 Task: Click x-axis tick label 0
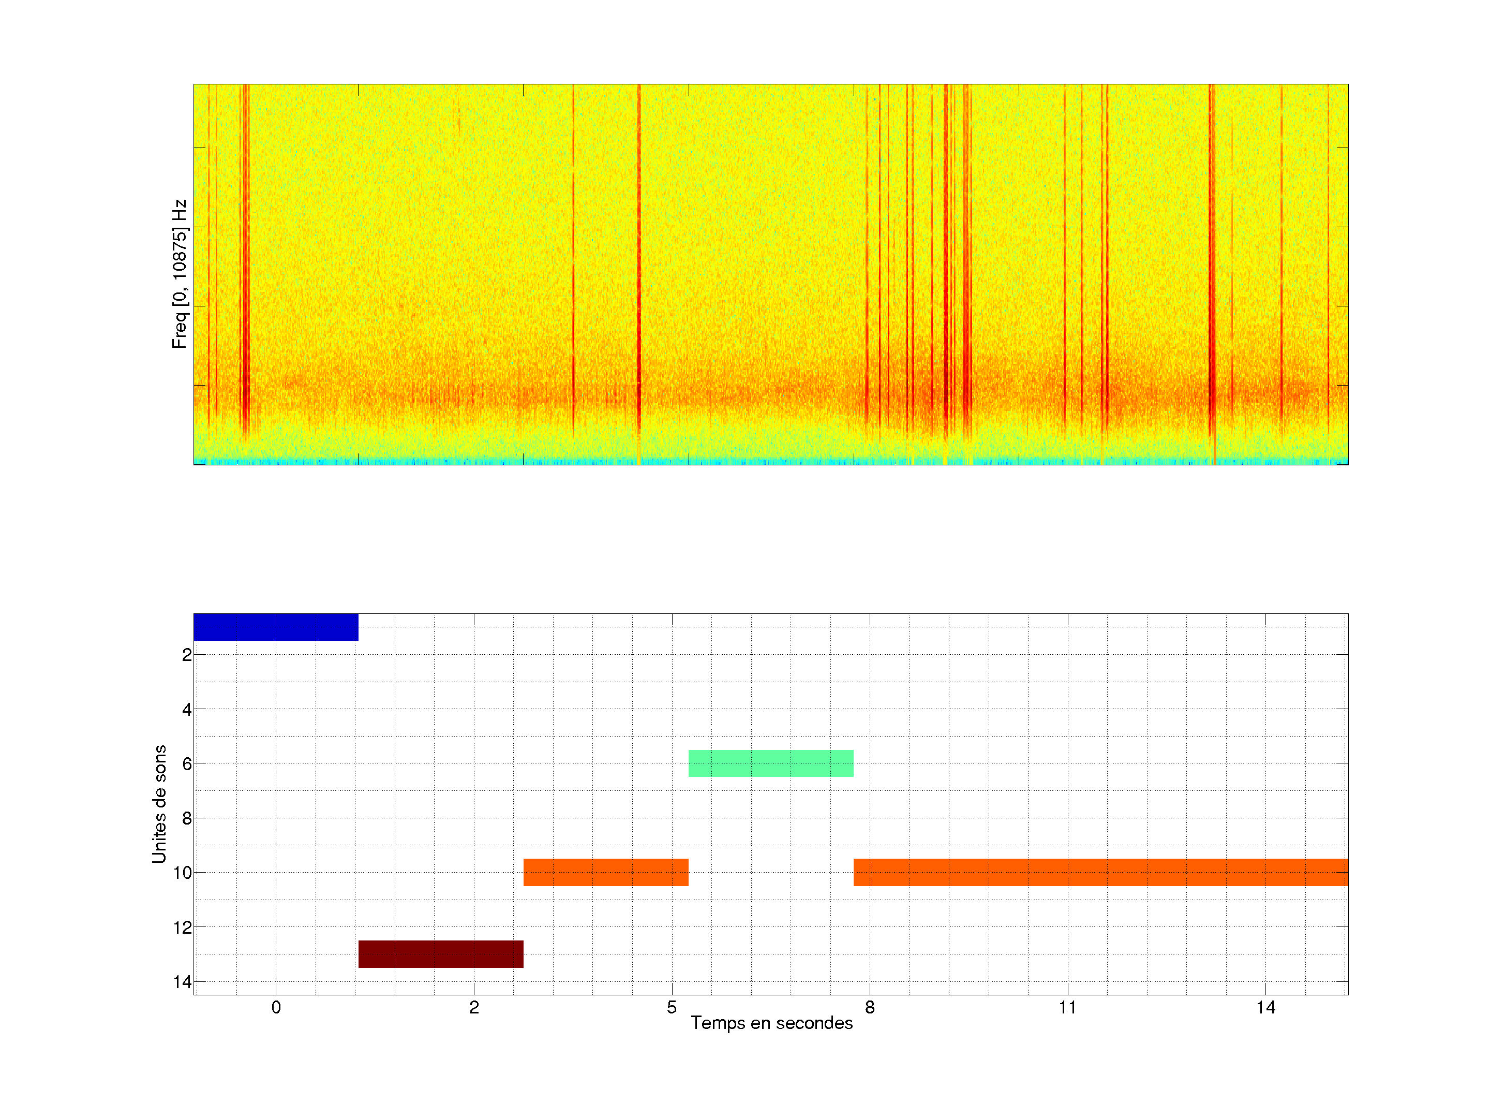point(276,1007)
